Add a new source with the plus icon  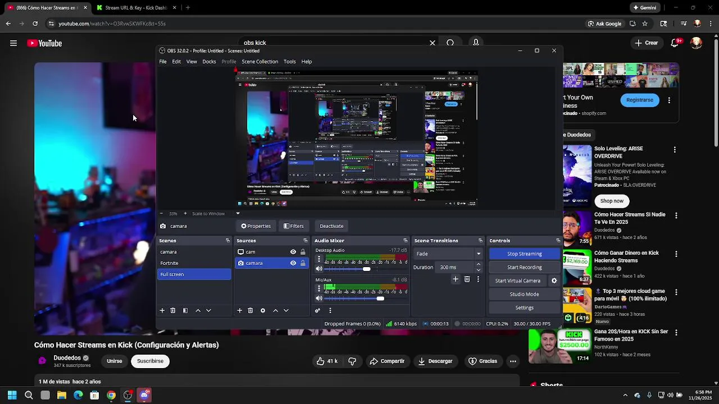click(239, 310)
